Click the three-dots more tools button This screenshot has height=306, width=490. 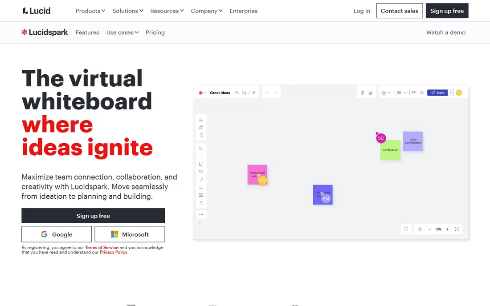tap(201, 214)
